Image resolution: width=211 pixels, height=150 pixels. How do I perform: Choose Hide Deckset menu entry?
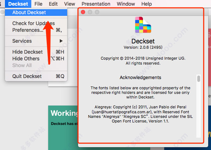click(36, 52)
